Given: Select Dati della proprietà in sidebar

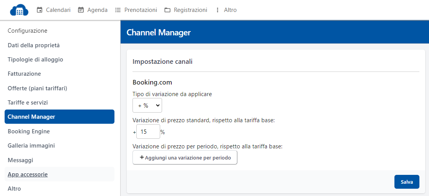Looking at the screenshot, I should pyautogui.click(x=34, y=45).
